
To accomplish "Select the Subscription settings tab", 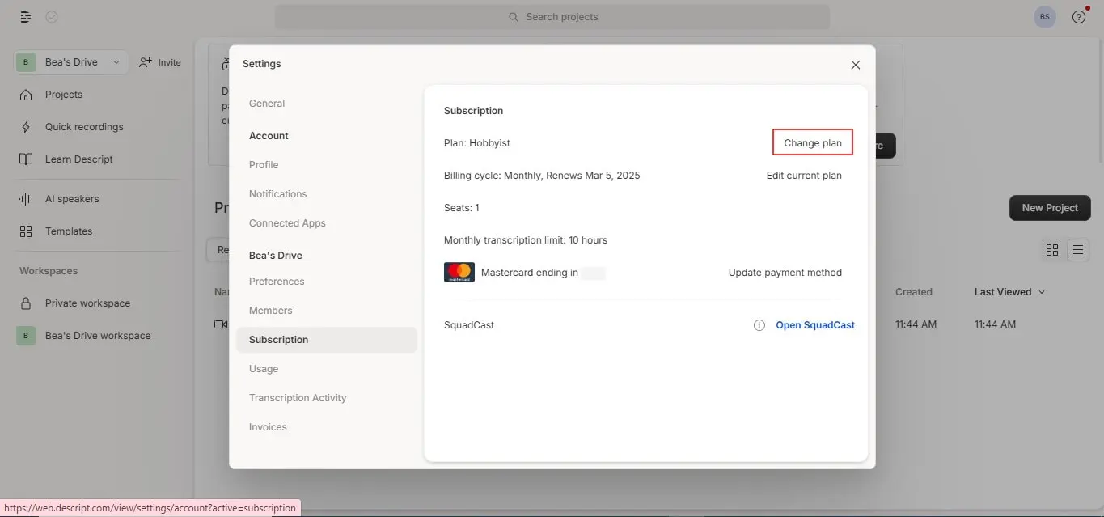I will pos(327,340).
